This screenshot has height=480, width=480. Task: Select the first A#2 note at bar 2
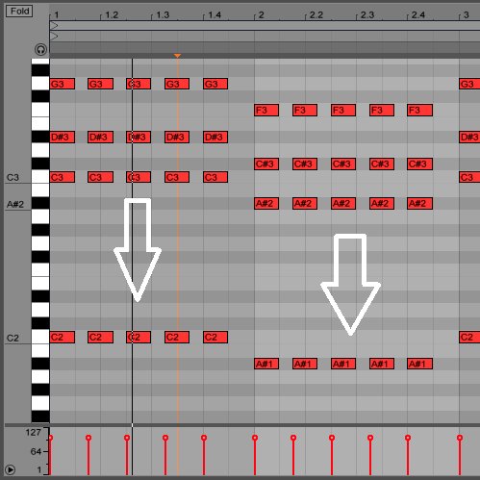tap(266, 204)
